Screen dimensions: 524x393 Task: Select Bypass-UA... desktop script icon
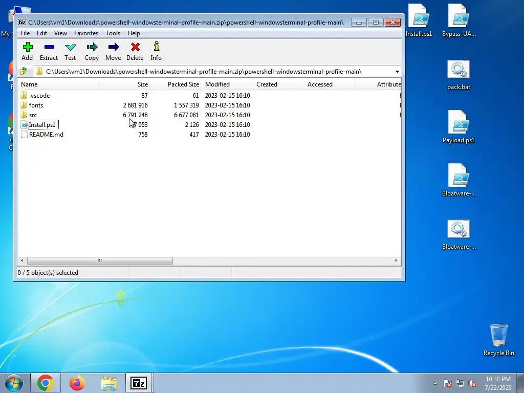[459, 20]
